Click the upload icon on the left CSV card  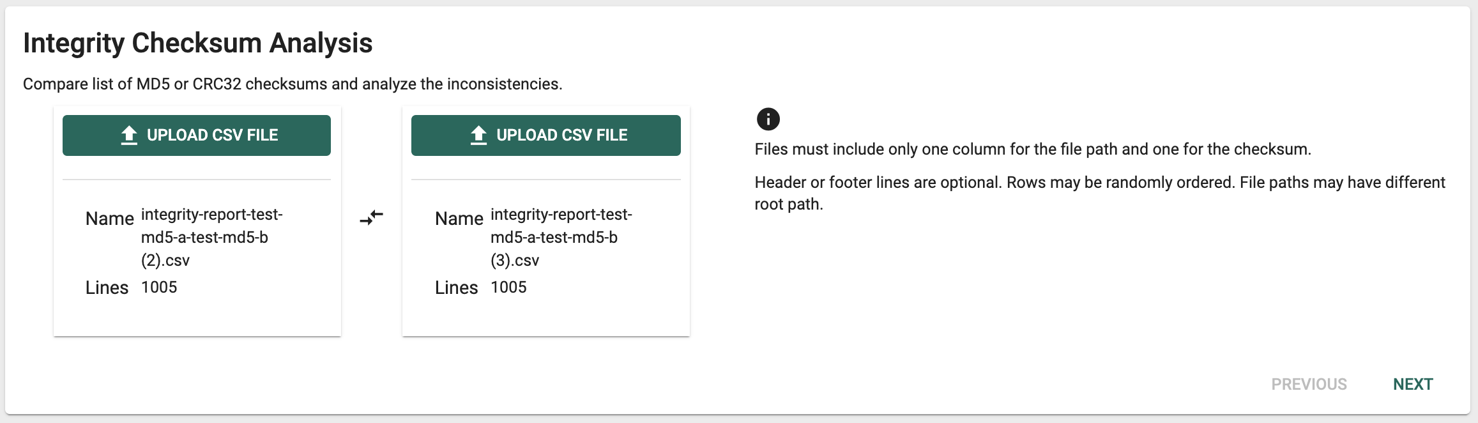coord(128,134)
